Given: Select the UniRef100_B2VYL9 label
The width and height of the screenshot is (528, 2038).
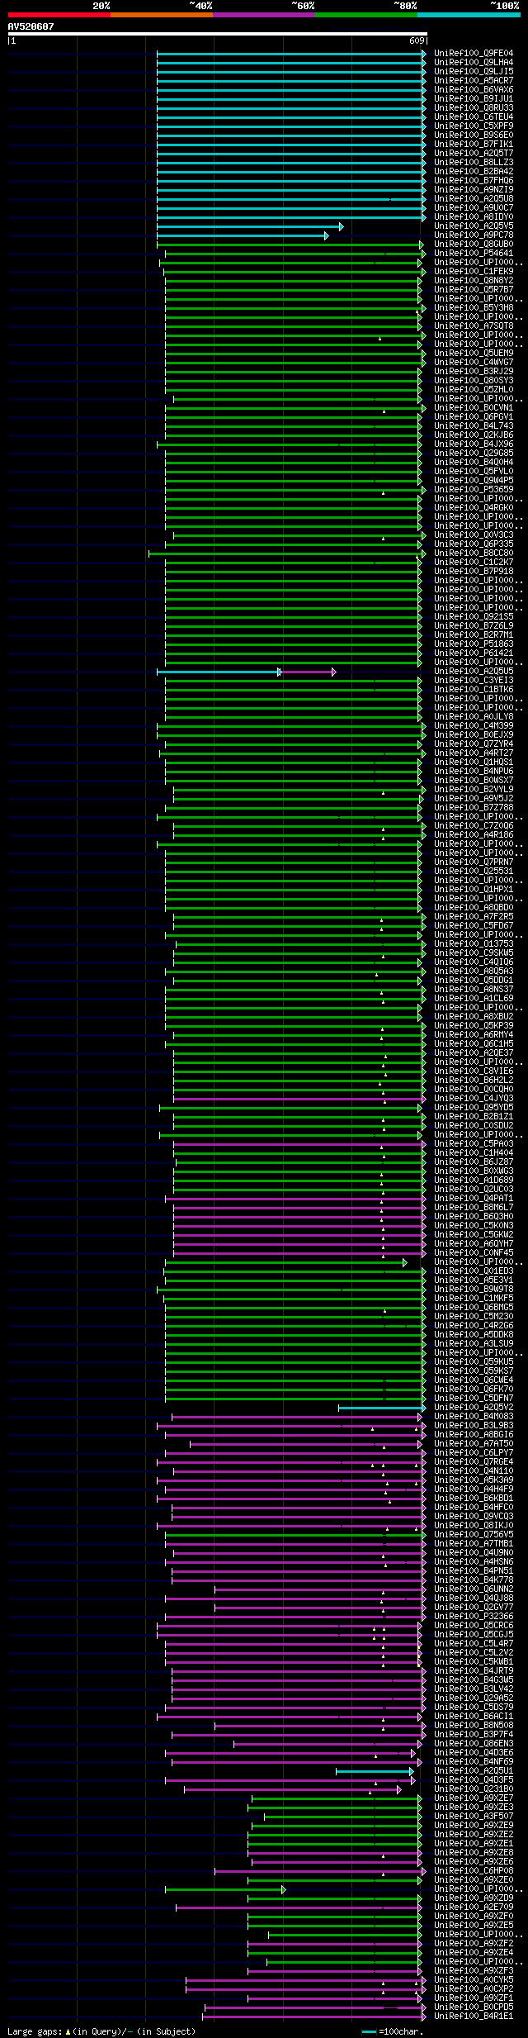Looking at the screenshot, I should [474, 790].
